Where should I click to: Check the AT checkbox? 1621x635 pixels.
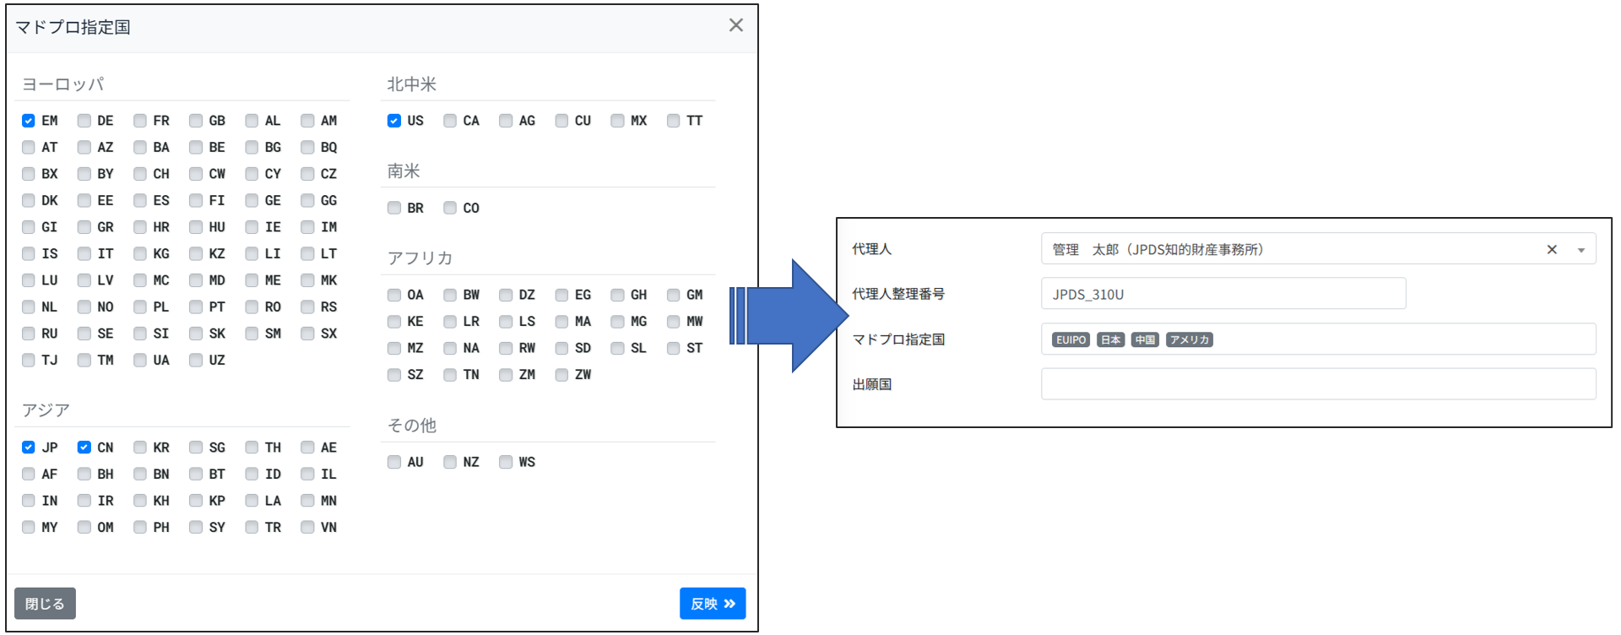click(29, 147)
